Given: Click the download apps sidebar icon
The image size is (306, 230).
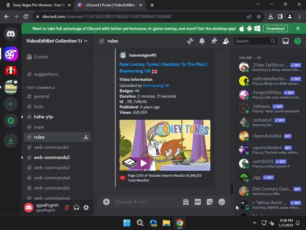Looking at the screenshot, I should [x=11, y=140].
